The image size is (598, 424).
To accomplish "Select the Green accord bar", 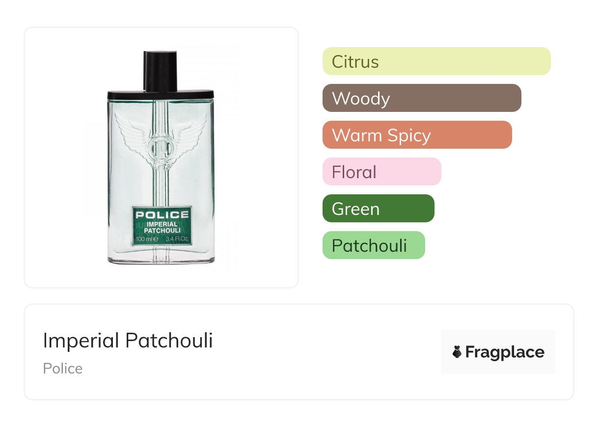I will click(x=379, y=209).
